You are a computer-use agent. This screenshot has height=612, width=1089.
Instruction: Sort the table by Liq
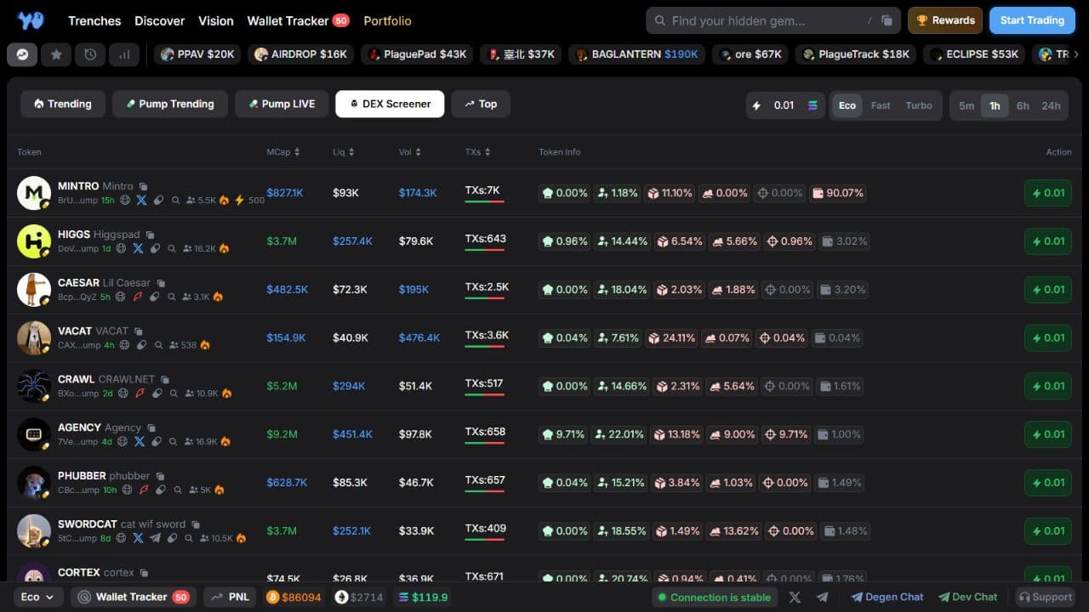pos(344,152)
